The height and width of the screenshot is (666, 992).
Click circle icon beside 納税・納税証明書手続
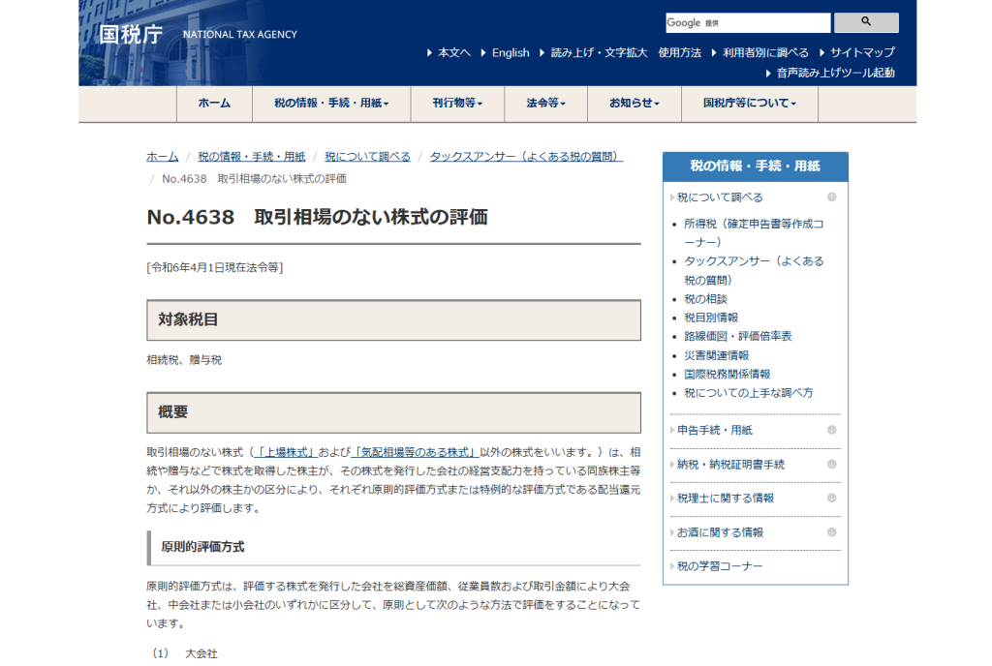click(831, 464)
